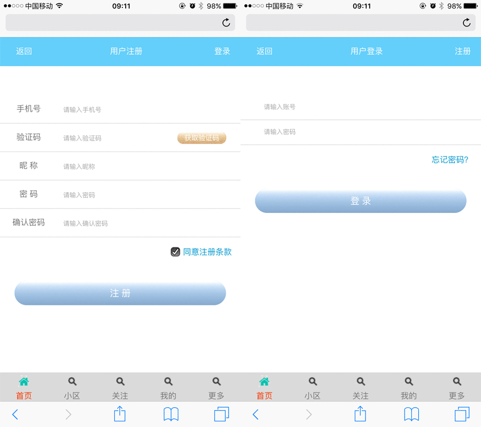Open 首页 home tab on registration screen
The width and height of the screenshot is (481, 427).
tap(24, 387)
